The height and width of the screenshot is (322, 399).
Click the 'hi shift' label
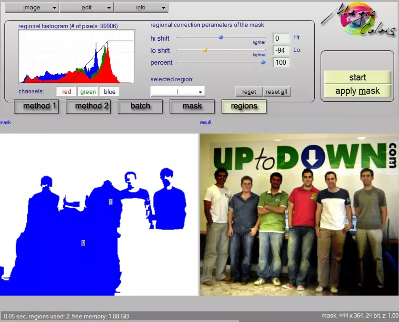click(160, 38)
